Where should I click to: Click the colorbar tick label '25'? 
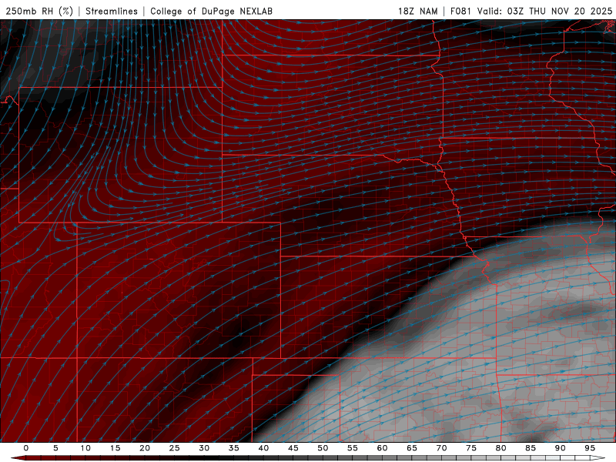pos(174,448)
